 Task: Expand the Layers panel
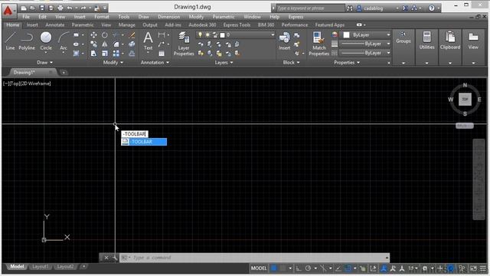(x=224, y=63)
